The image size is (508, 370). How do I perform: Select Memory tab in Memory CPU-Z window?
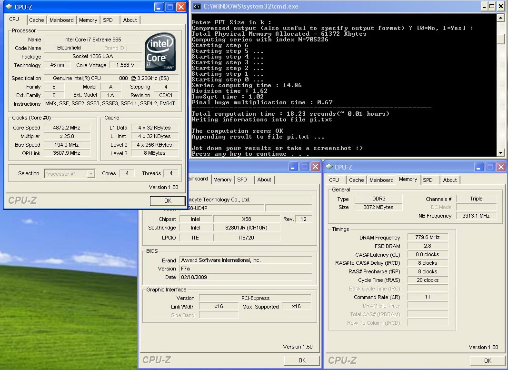tap(408, 180)
